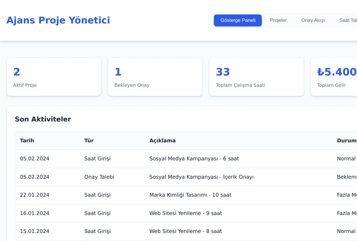Image resolution: width=357 pixels, height=241 pixels.
Task: Click the Tarih column header
Action: click(27, 141)
